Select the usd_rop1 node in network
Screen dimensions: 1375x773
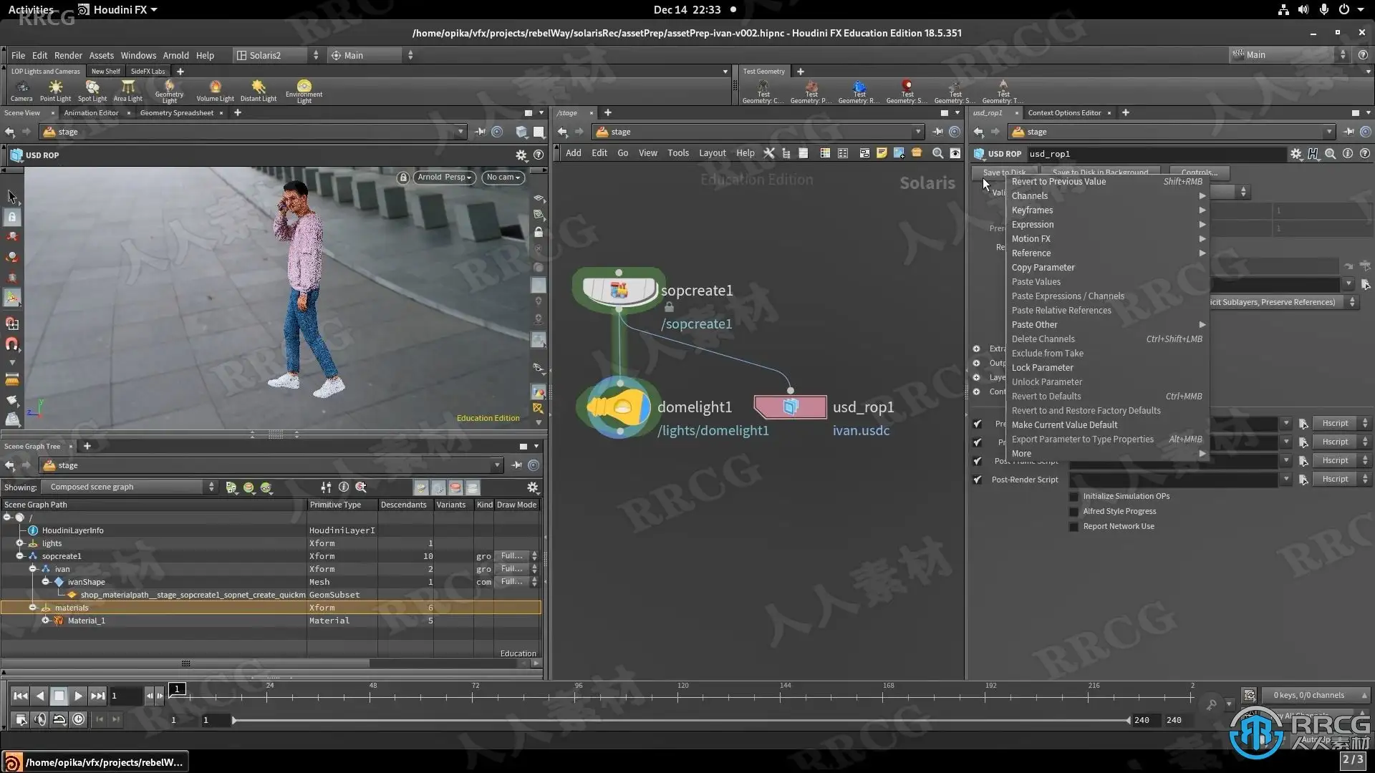[x=790, y=407]
